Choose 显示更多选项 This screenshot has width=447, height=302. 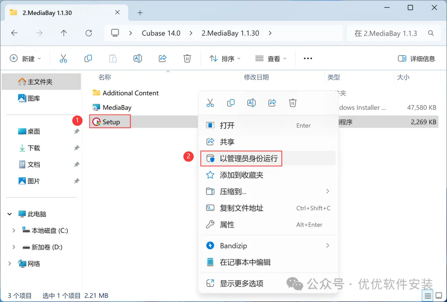click(x=268, y=283)
